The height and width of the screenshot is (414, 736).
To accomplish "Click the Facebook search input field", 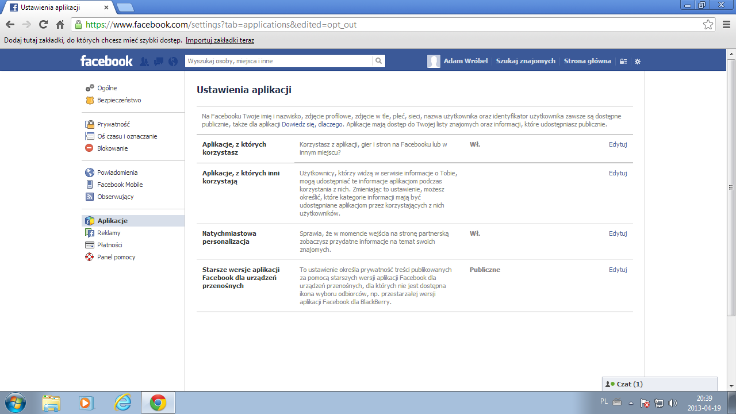I will pyautogui.click(x=278, y=61).
